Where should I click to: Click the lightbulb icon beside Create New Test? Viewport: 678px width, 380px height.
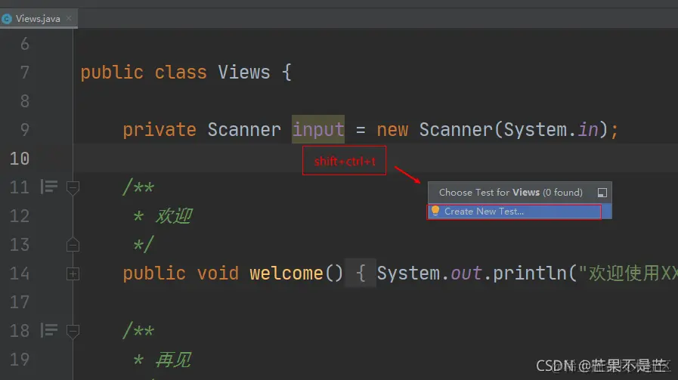[435, 211]
